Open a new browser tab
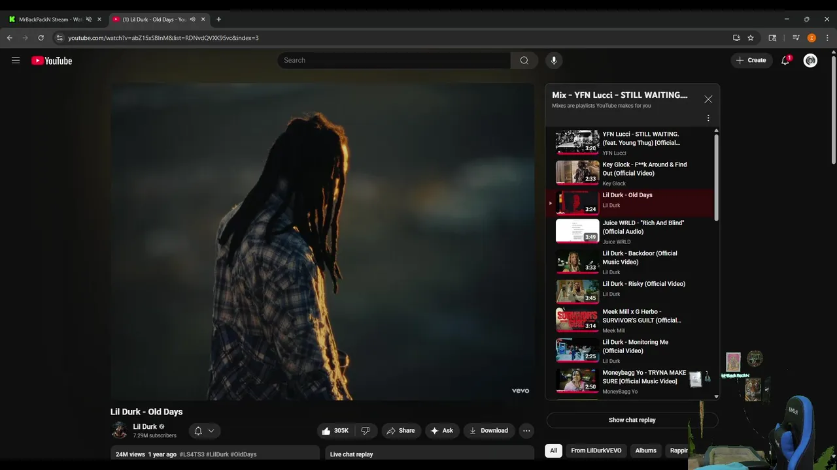 (218, 20)
